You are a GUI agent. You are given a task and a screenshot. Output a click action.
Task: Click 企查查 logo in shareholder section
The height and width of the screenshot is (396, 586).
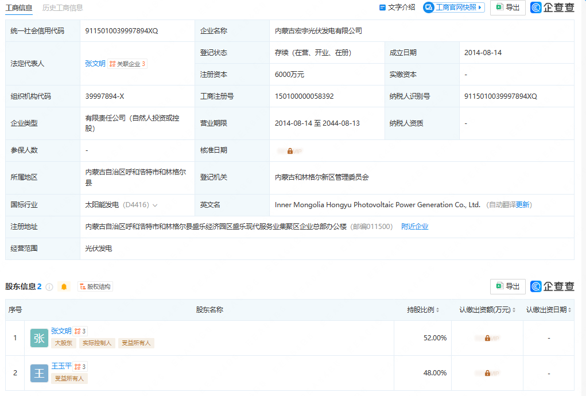552,286
